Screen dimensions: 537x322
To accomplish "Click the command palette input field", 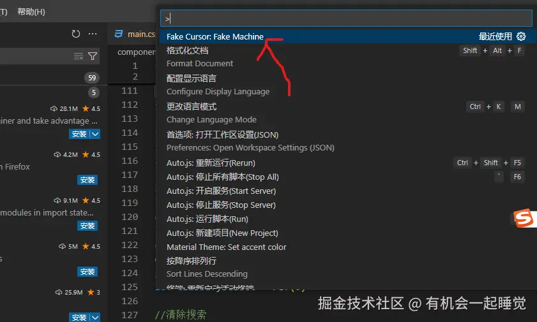I will click(346, 18).
